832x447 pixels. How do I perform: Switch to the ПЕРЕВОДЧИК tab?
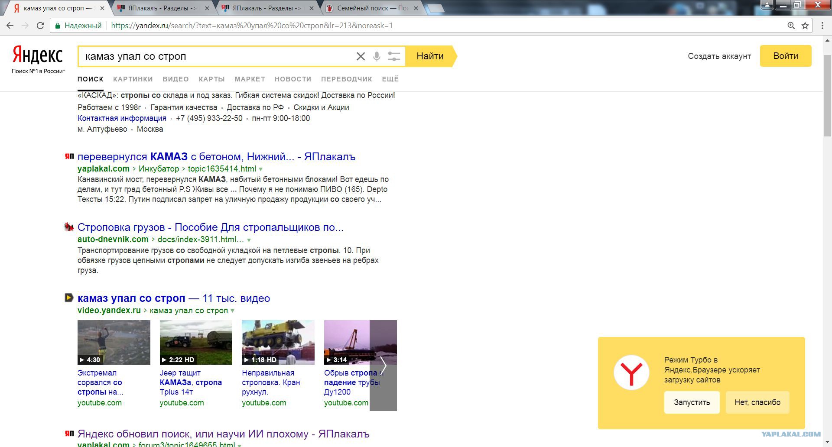click(347, 79)
